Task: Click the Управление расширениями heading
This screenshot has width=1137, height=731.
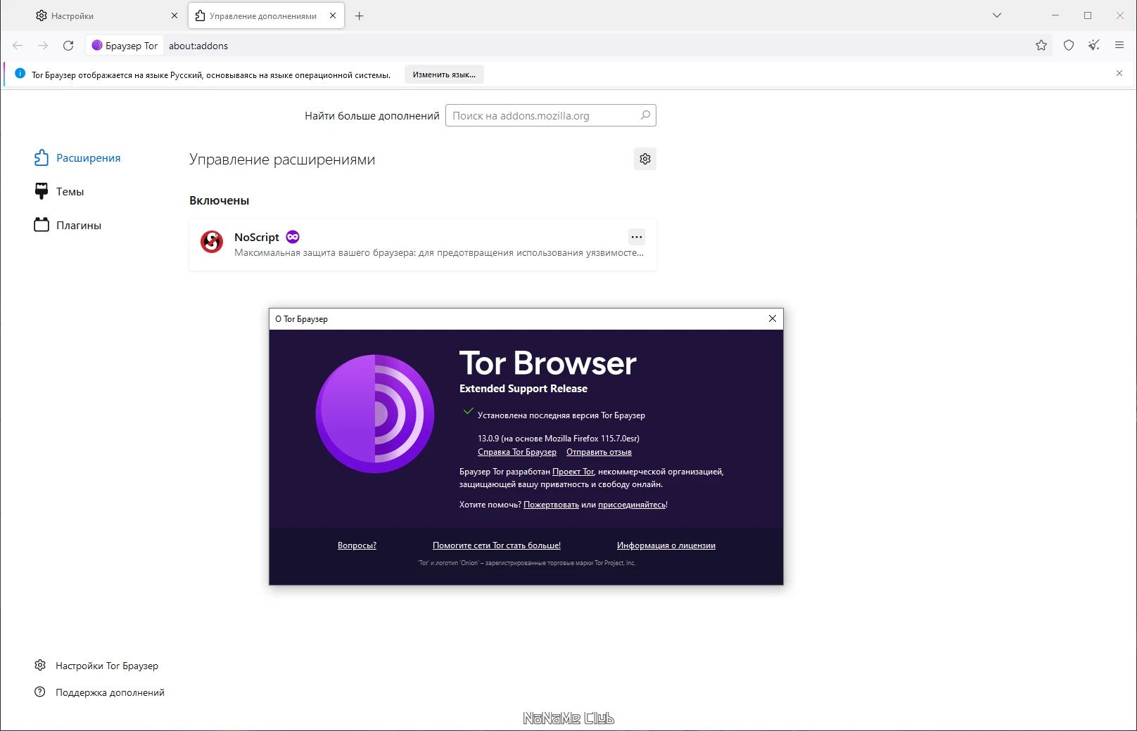Action: point(282,160)
